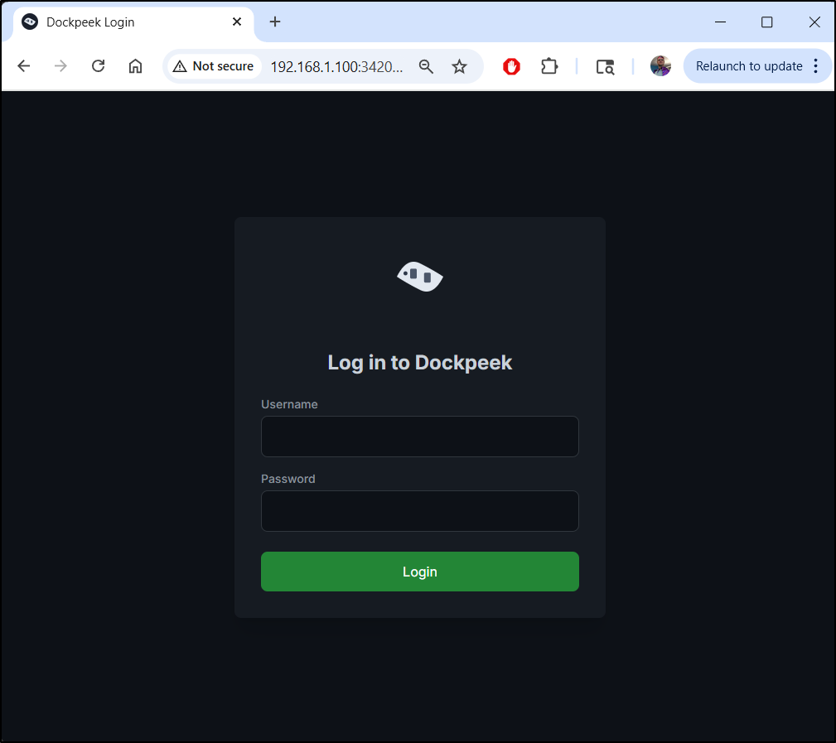
Task: Bookmark this page with the star icon
Action: (x=459, y=66)
